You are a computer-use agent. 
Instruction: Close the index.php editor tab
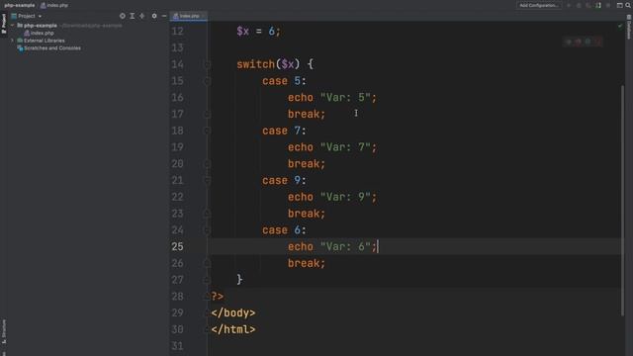pyautogui.click(x=204, y=16)
